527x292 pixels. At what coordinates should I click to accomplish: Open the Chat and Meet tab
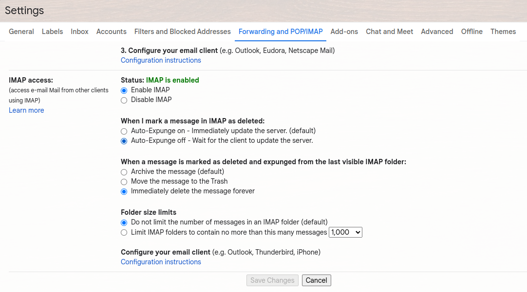389,32
